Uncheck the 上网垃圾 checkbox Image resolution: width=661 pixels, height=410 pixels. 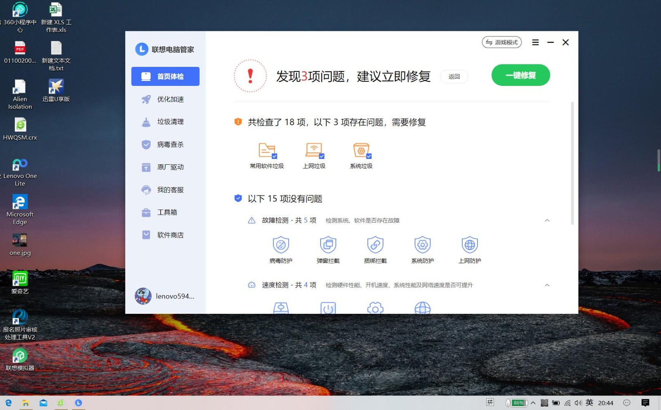click(322, 156)
